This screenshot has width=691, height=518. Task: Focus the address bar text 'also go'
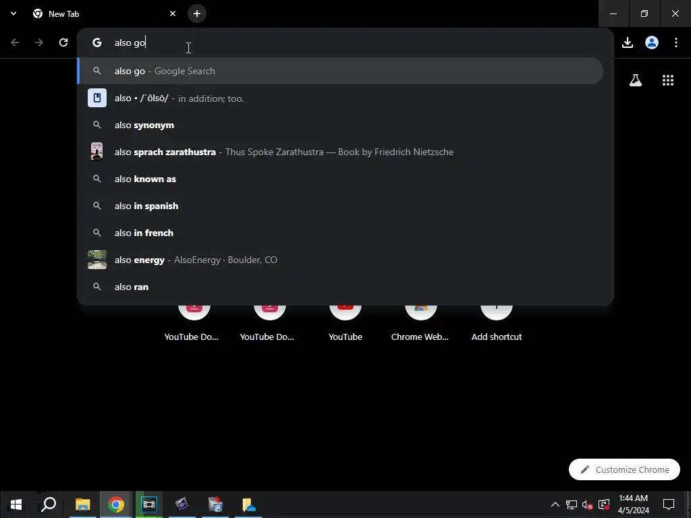click(x=130, y=42)
